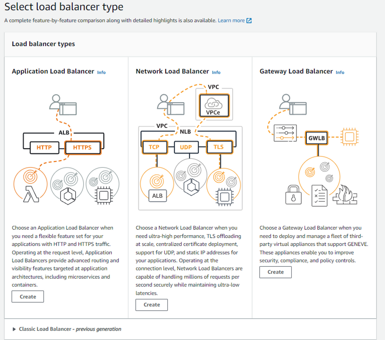Click the Application Load Balancer heading
385x340 pixels.
point(53,71)
